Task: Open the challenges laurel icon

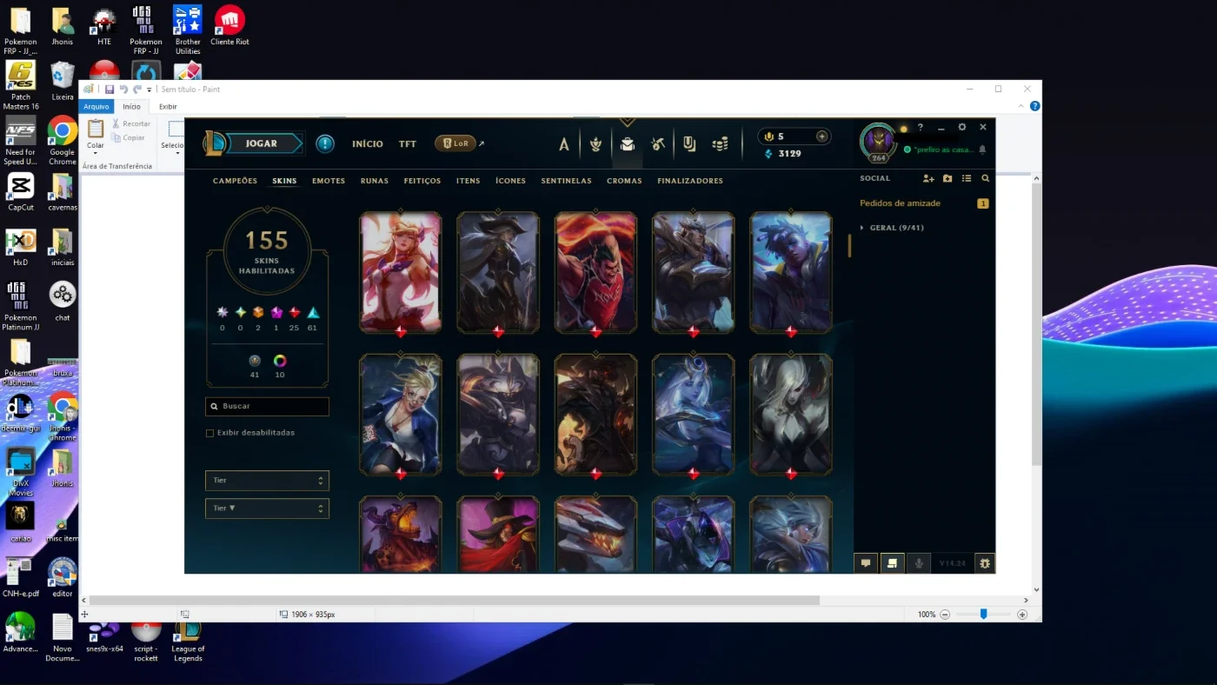Action: click(x=595, y=144)
